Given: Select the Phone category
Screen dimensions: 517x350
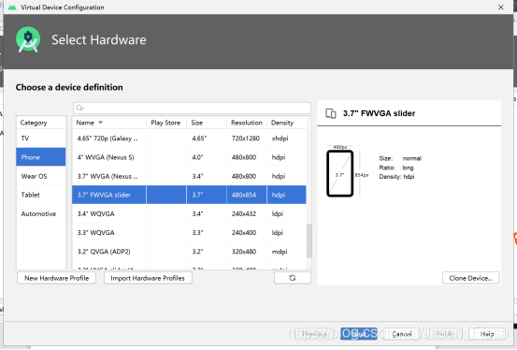Looking at the screenshot, I should click(x=41, y=157).
